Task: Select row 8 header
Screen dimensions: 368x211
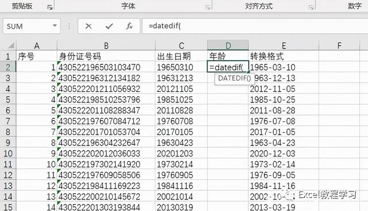Action: pyautogui.click(x=7, y=132)
